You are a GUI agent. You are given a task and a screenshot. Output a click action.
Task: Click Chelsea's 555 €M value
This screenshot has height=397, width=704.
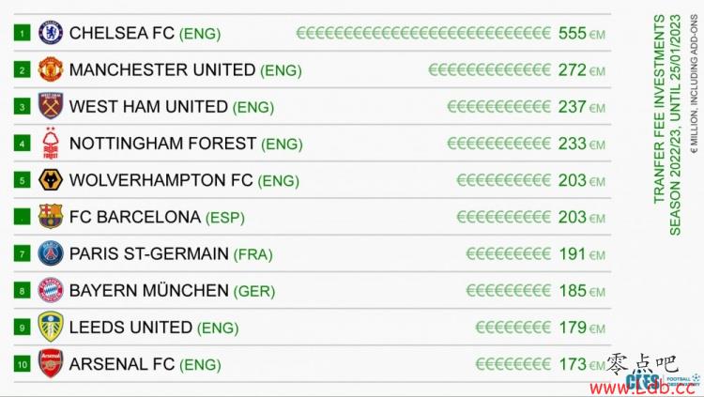click(581, 33)
